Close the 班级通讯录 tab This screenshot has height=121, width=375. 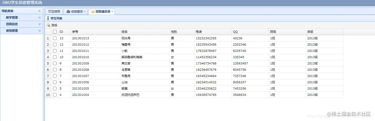(x=112, y=11)
